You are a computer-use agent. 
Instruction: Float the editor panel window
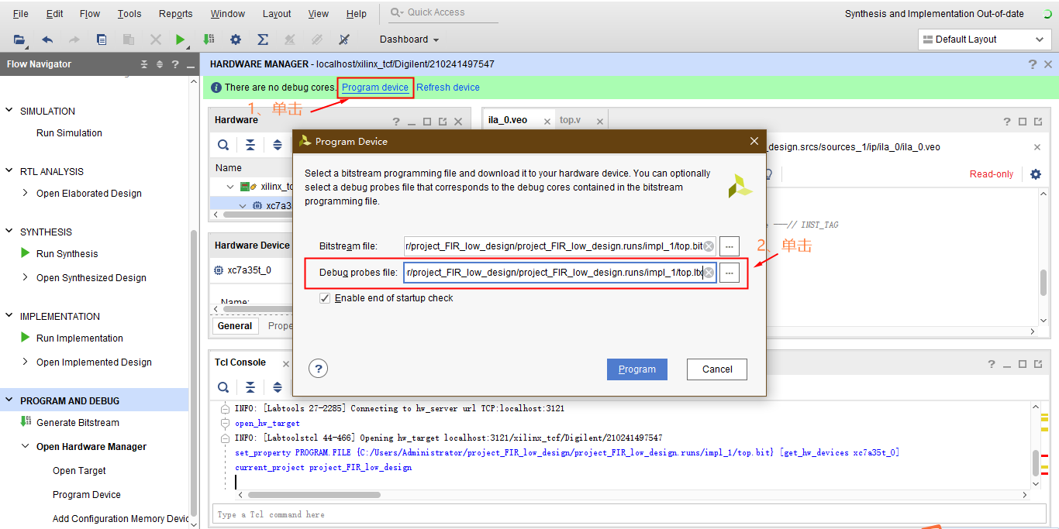[1038, 122]
